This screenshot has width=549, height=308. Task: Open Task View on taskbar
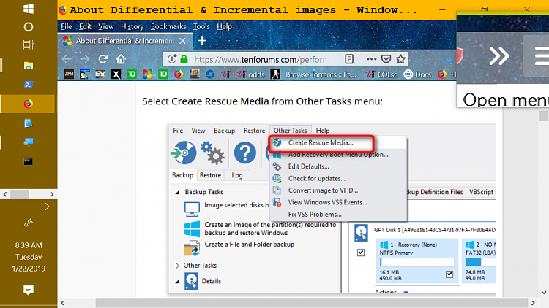click(29, 45)
